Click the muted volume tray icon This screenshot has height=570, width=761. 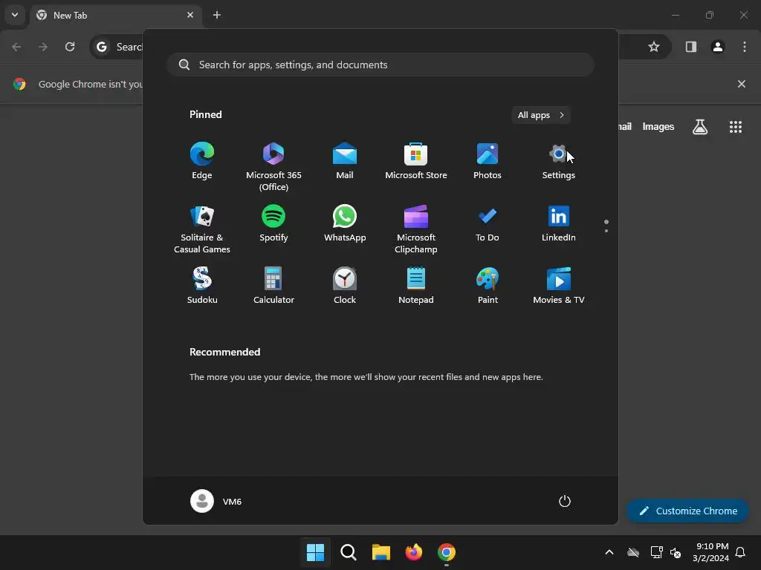pyautogui.click(x=675, y=552)
